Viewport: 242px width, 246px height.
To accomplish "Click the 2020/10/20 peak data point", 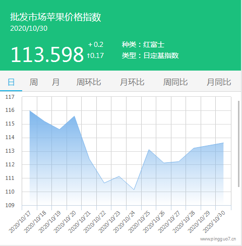I will coord(74,116).
